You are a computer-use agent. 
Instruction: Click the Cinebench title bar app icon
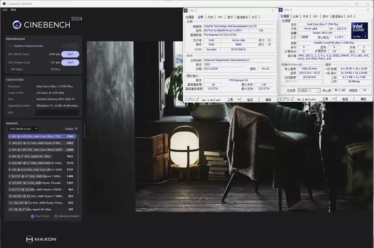4,4
